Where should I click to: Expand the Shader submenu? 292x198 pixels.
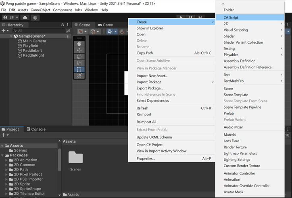[250, 36]
